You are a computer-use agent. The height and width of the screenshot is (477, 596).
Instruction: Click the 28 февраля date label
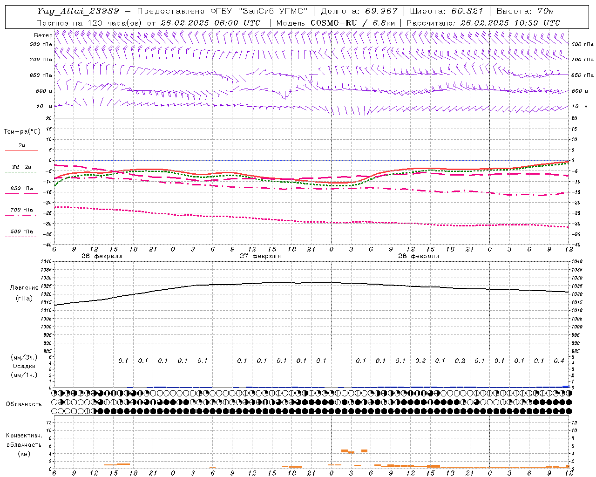point(418,256)
